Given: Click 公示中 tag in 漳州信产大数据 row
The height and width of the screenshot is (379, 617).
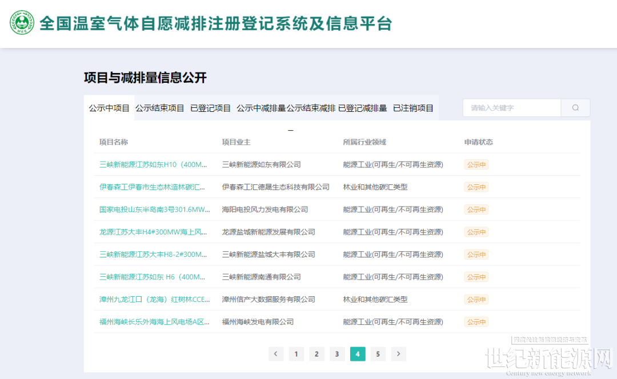Looking at the screenshot, I should point(476,299).
